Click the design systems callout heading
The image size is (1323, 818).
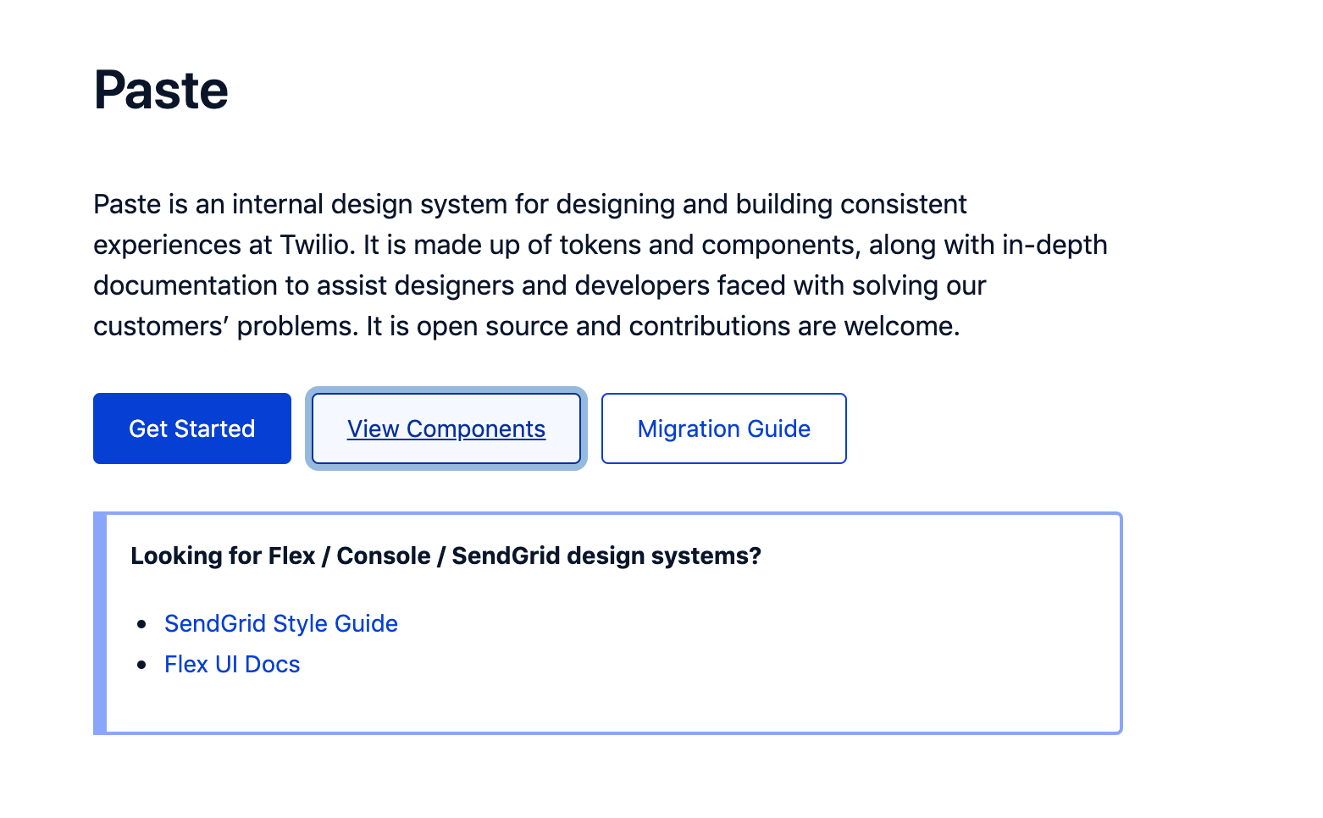pos(446,555)
